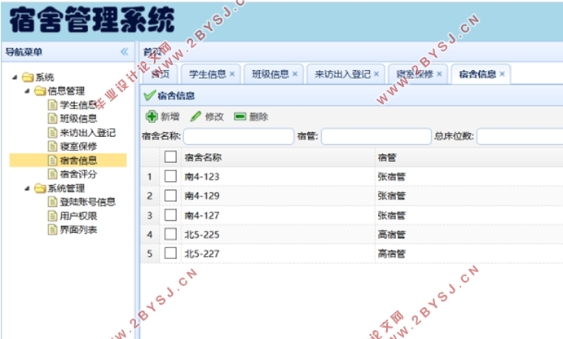This screenshot has height=339, width=563.
Task: Click the 界面列表 page icon
Action: pos(52,230)
